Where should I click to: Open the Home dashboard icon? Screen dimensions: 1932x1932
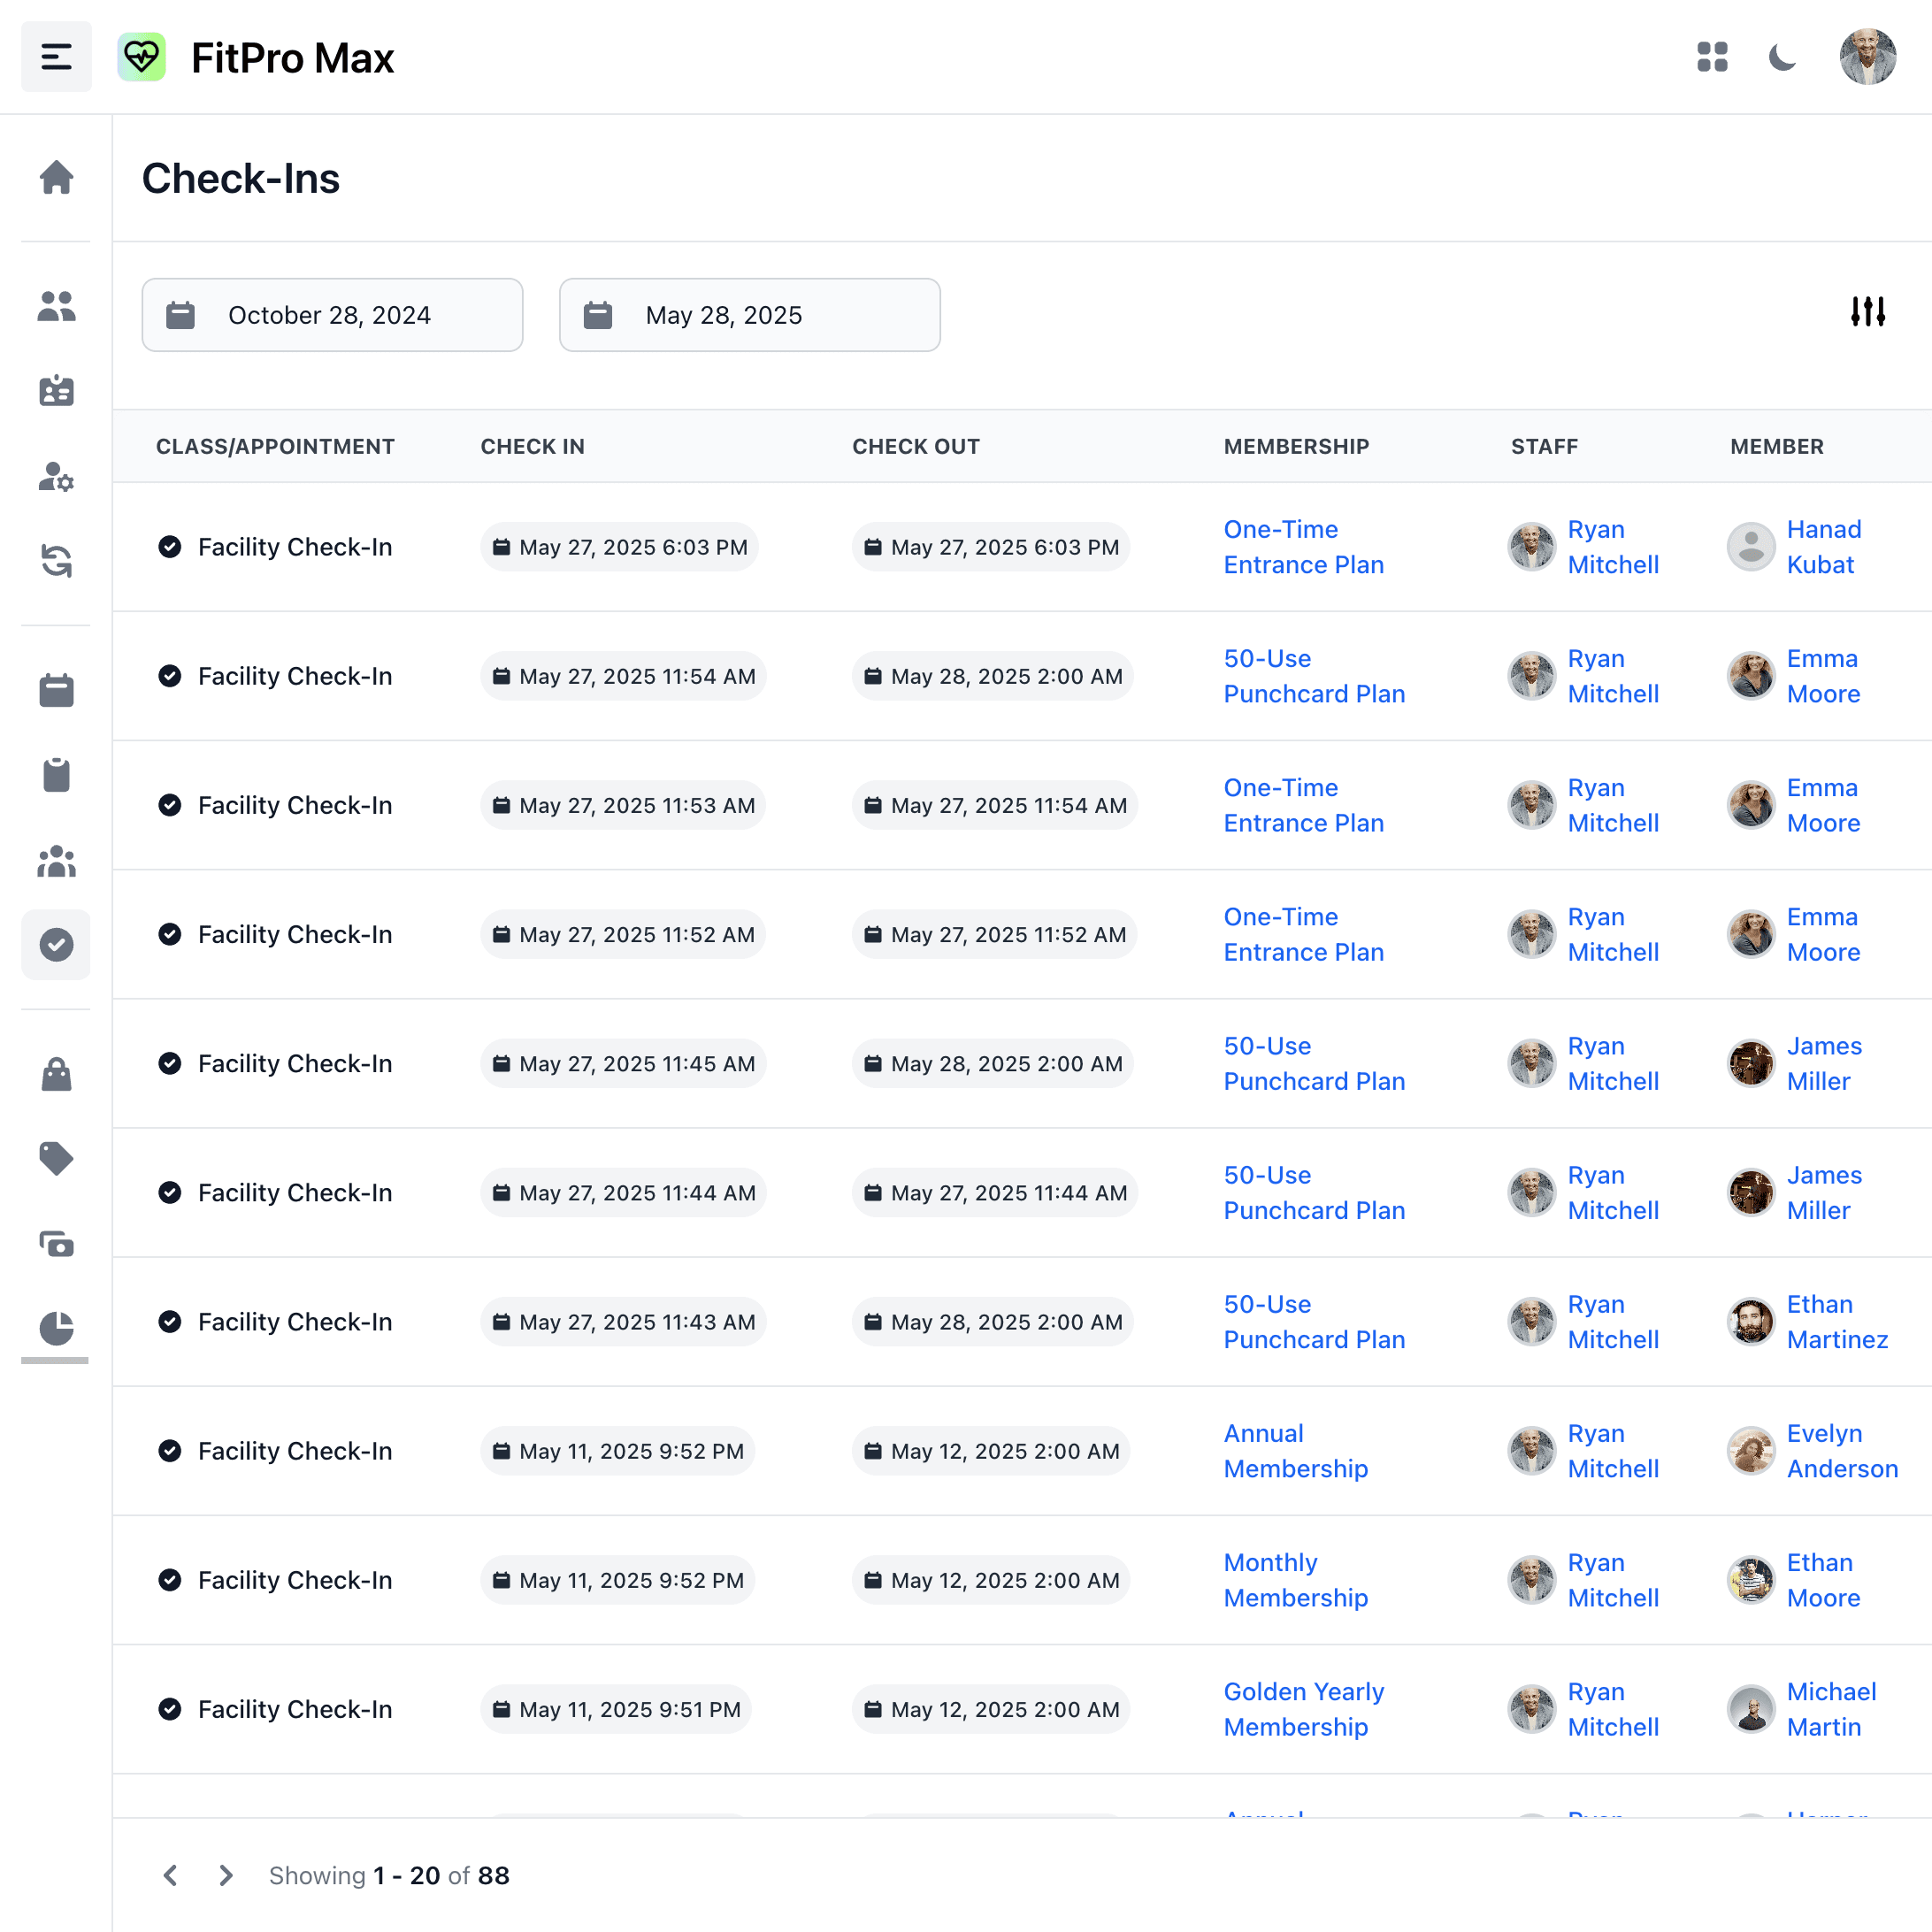point(56,177)
